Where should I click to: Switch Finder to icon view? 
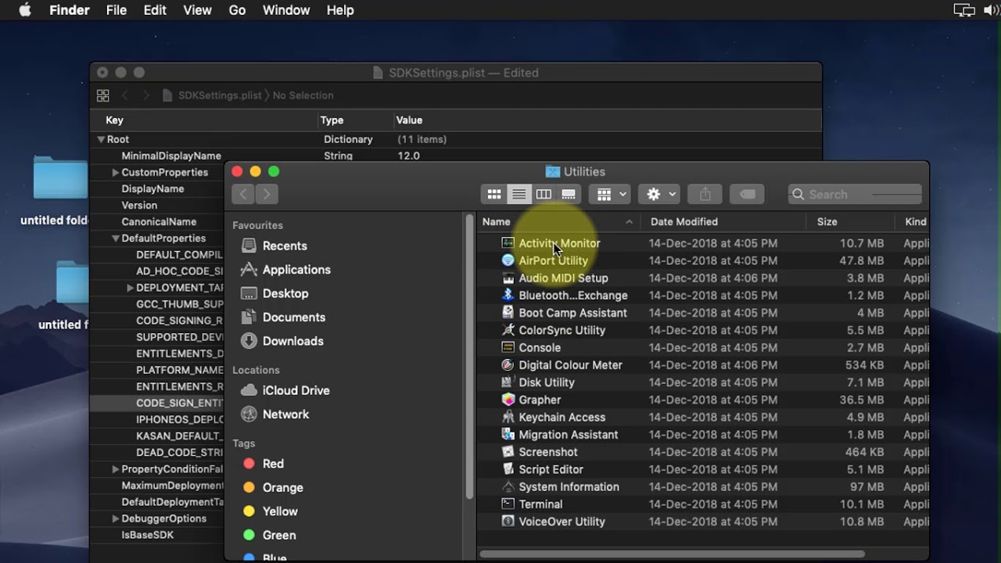click(x=493, y=194)
